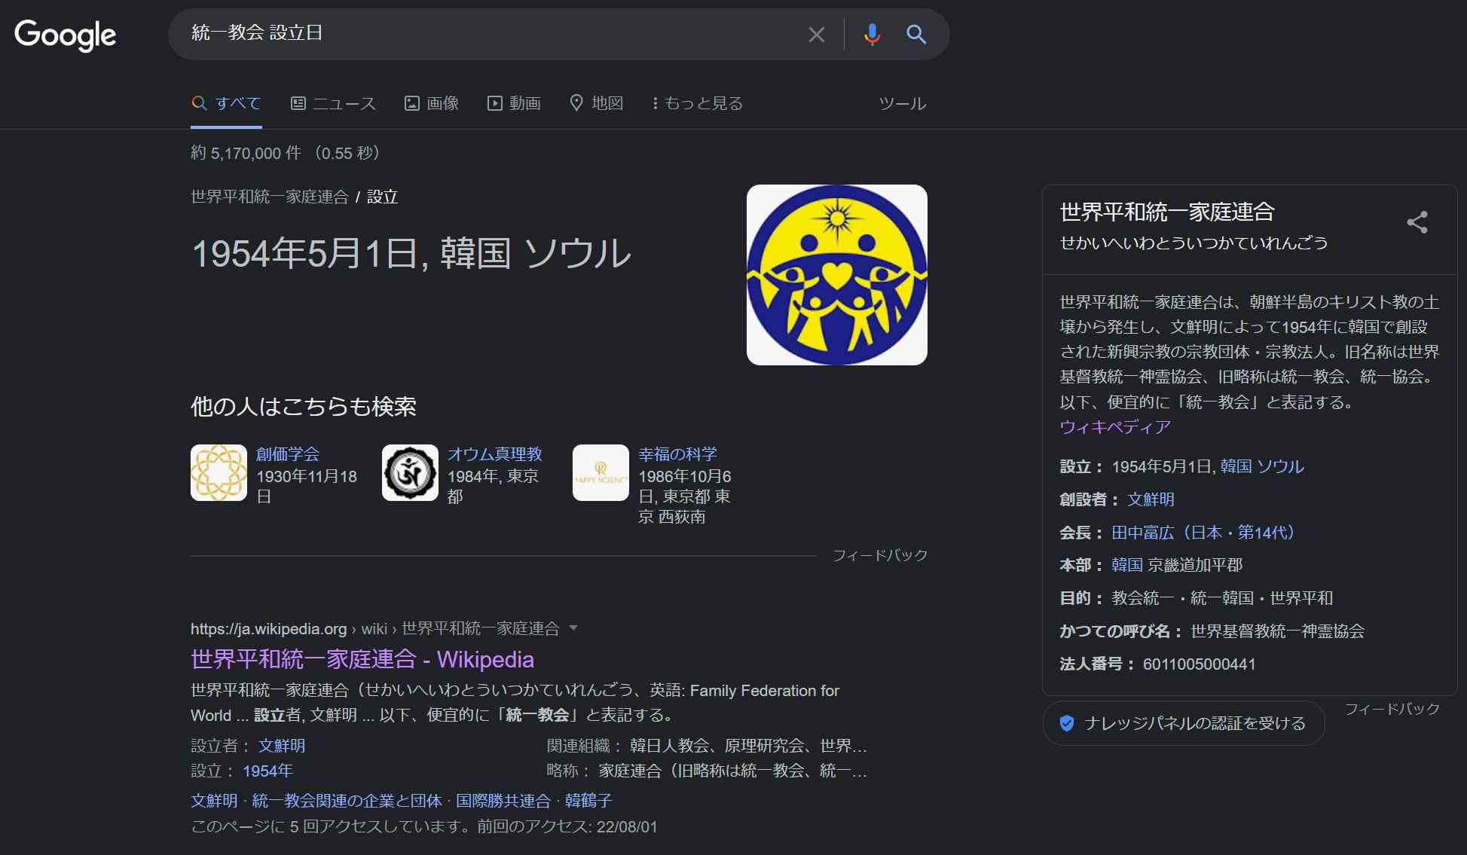Click the 1954年 link in the search result
The height and width of the screenshot is (855, 1467).
coord(267,771)
